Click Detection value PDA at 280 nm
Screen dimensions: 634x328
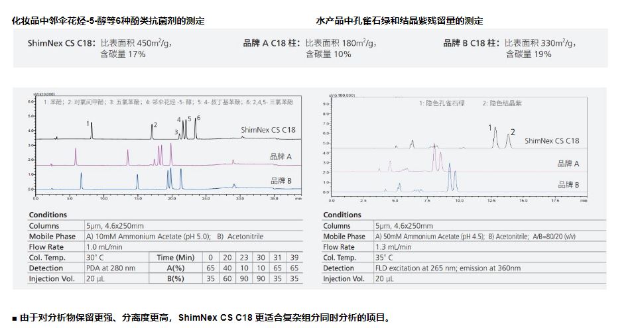pos(110,268)
